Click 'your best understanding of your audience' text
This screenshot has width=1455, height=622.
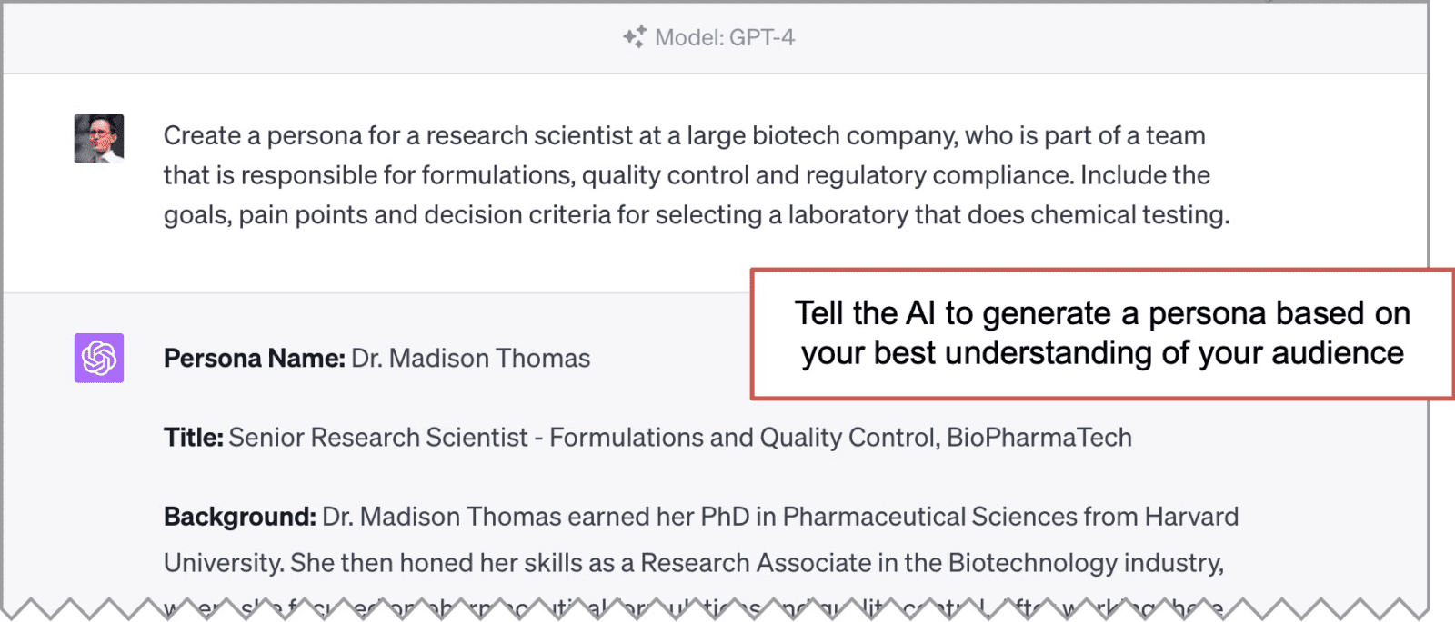pyautogui.click(x=1102, y=353)
